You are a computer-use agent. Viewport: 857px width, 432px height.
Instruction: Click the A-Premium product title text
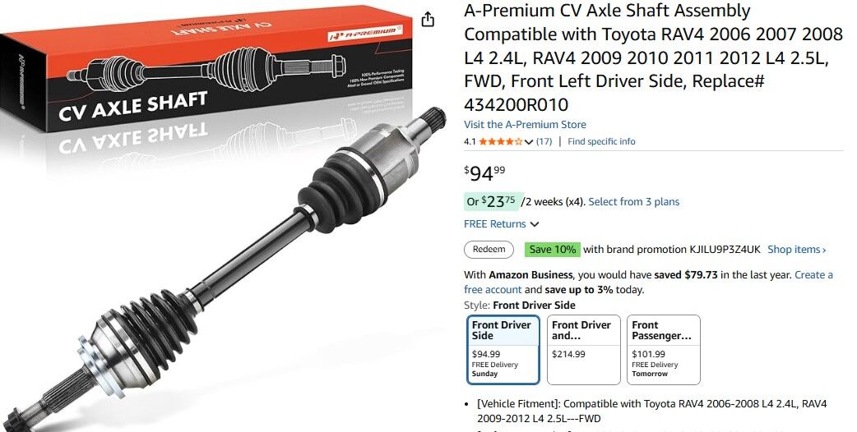[x=653, y=57]
